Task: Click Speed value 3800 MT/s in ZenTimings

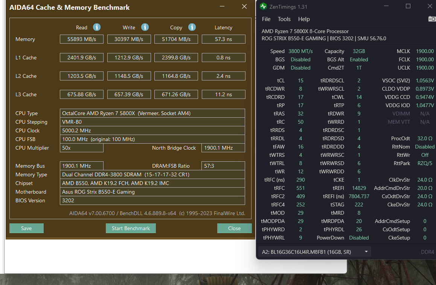Action: pos(300,51)
